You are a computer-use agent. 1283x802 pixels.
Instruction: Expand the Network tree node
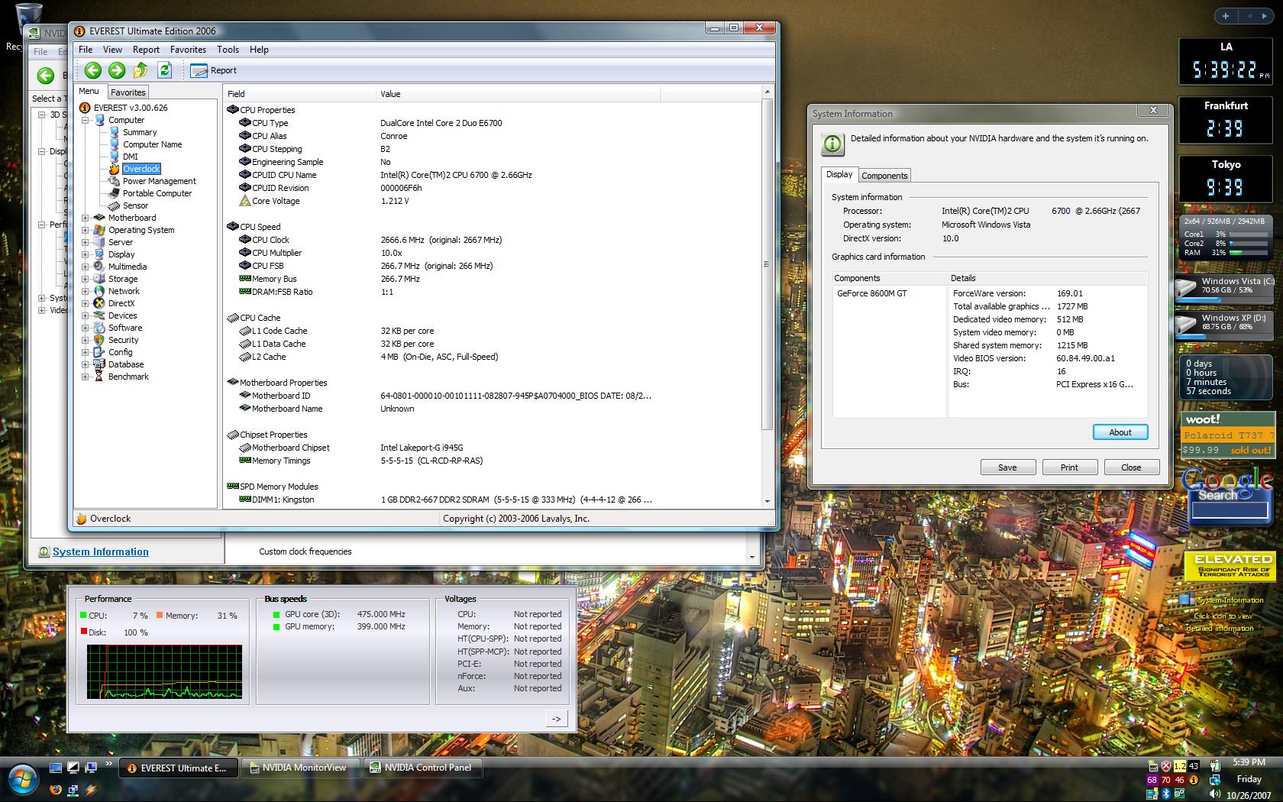click(86, 291)
